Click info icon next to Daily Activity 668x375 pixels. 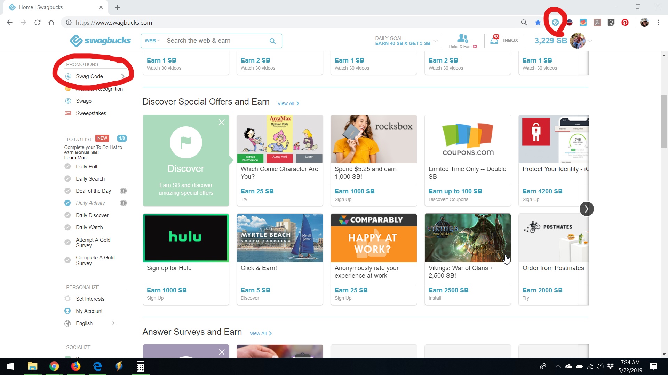point(123,203)
